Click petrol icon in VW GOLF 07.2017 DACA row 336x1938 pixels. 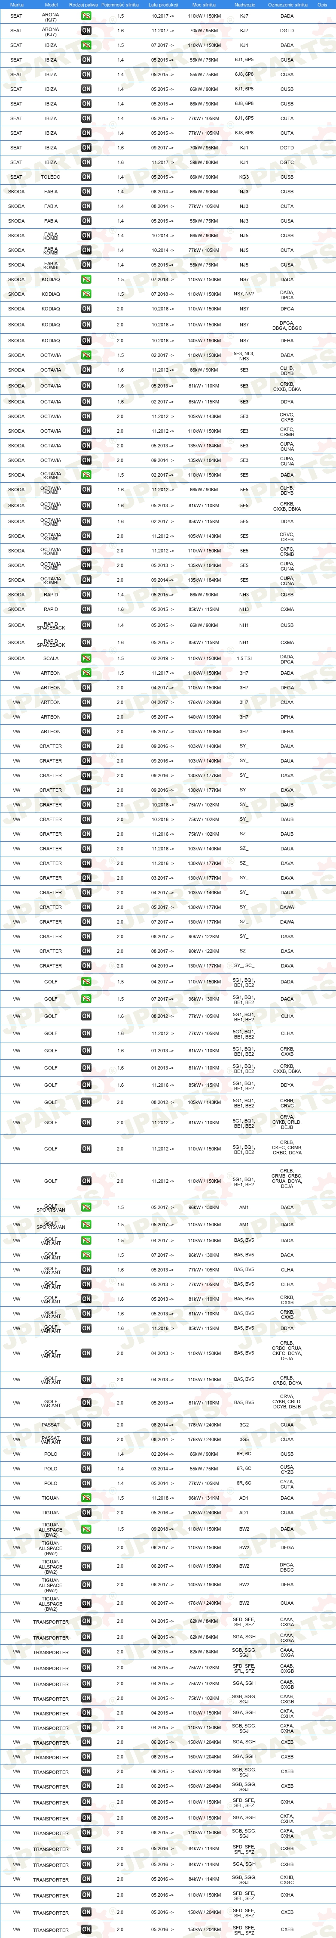tap(86, 999)
